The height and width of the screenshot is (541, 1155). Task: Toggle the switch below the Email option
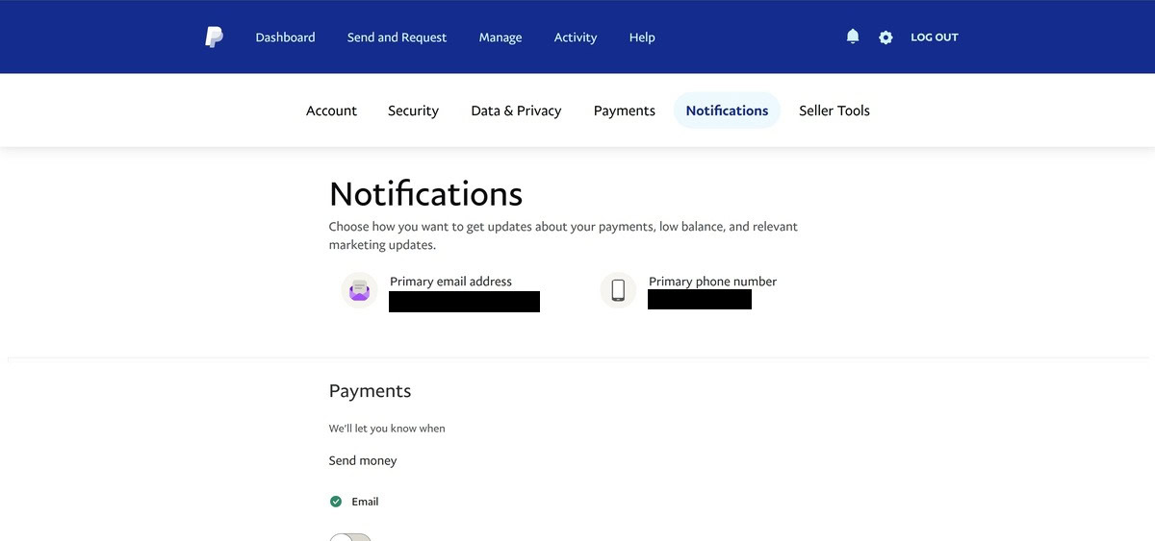point(350,536)
